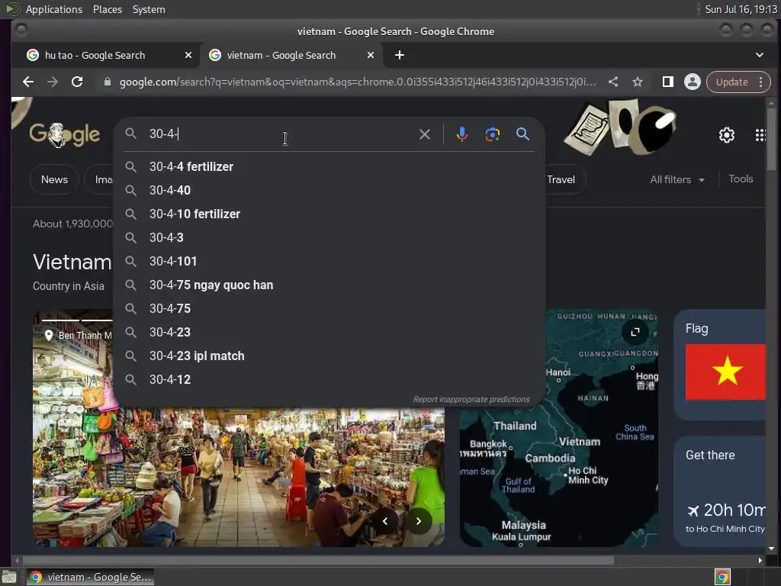
Task: Click Chrome icon in bottom-right tray
Action: point(722,577)
